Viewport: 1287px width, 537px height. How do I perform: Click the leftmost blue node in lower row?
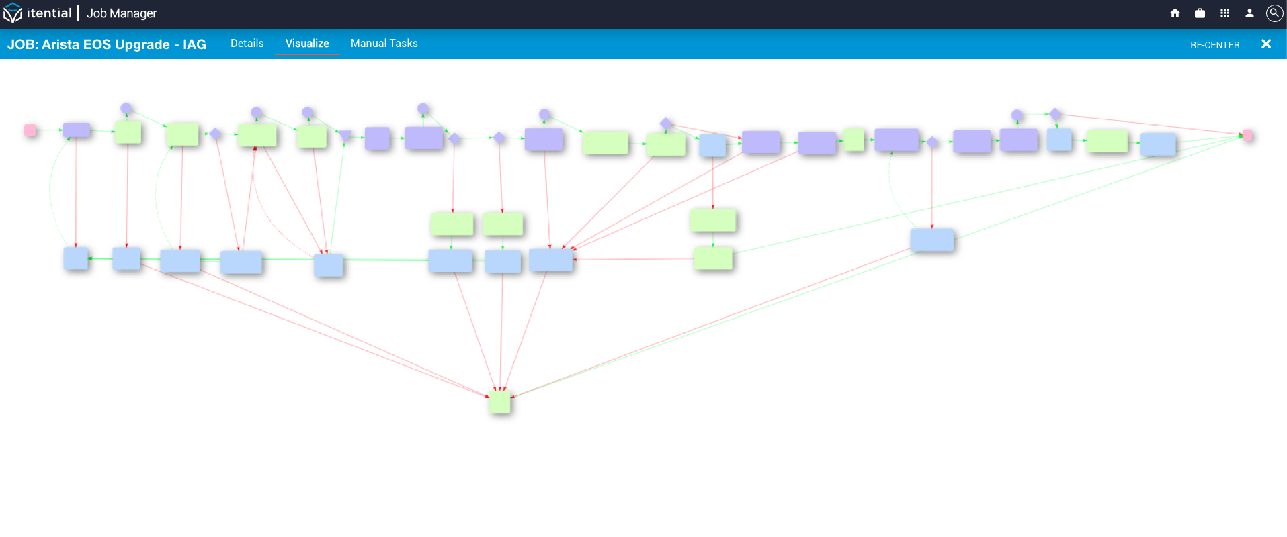tap(76, 258)
